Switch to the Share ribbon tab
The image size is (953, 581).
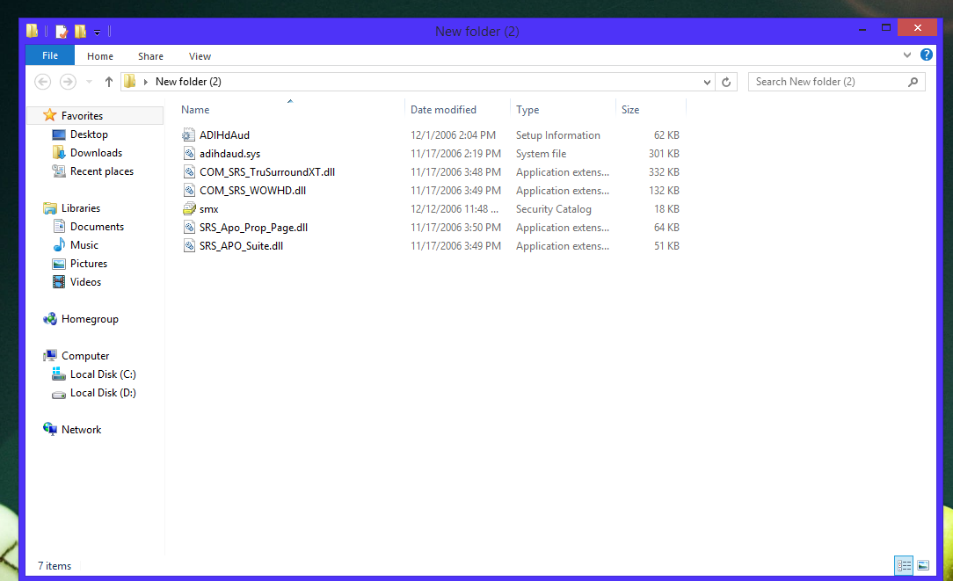tap(150, 56)
